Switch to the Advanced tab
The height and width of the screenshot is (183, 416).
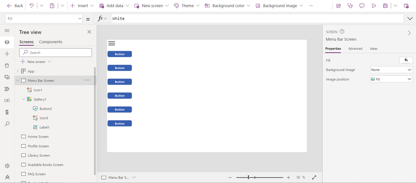(x=355, y=49)
